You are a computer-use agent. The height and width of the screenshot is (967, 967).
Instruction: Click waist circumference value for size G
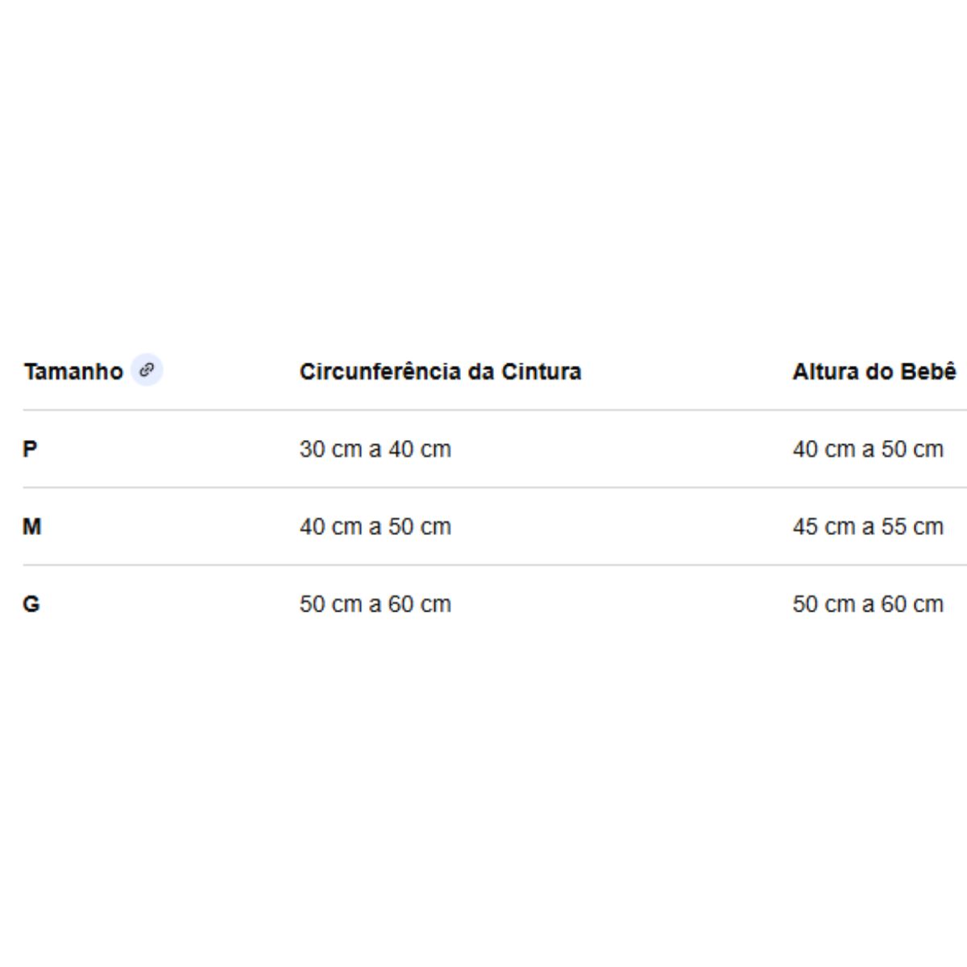pos(375,604)
